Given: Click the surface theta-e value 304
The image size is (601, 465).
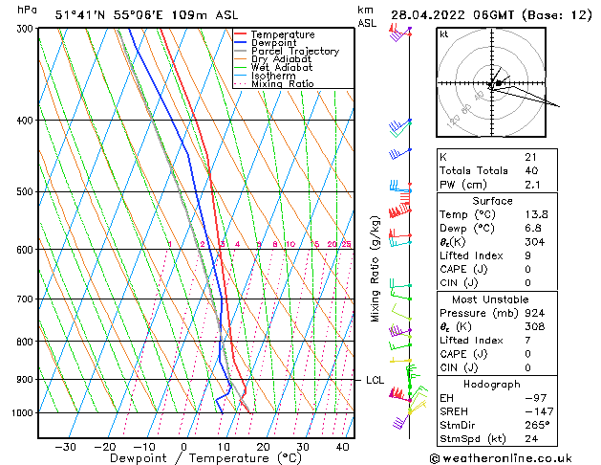Looking at the screenshot, I should tap(535, 242).
